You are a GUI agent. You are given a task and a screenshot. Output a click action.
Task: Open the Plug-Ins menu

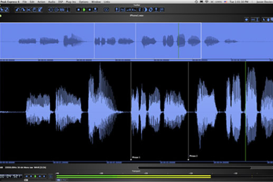pos(71,2)
